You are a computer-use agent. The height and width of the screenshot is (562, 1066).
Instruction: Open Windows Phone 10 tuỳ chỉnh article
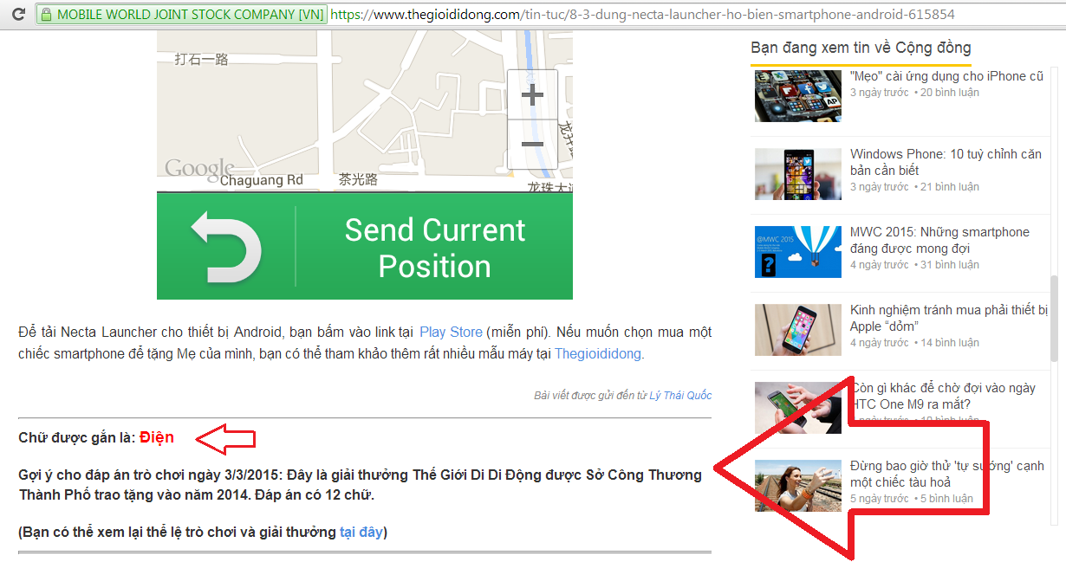946,162
